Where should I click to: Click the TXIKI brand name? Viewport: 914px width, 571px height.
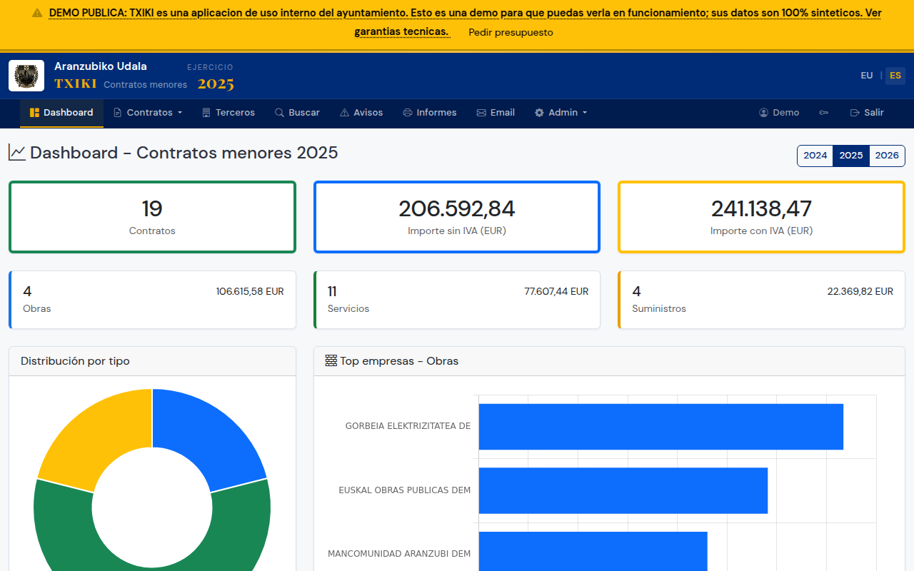click(76, 84)
